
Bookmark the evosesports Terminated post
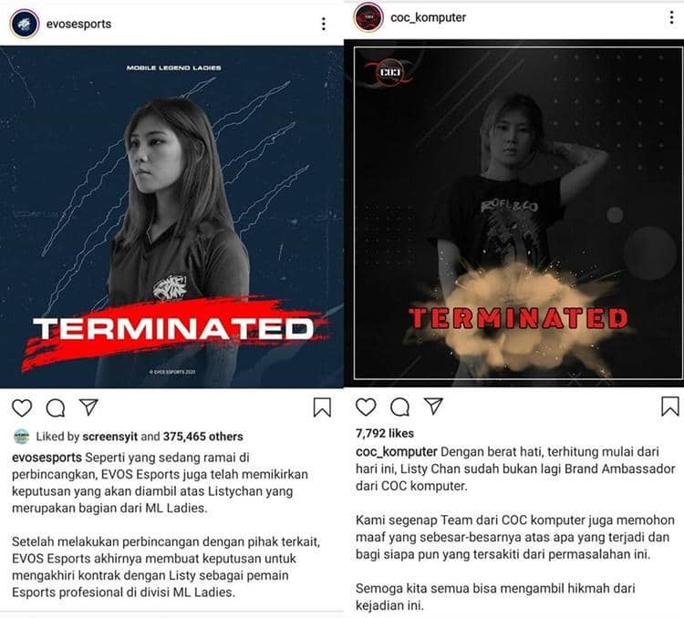tap(322, 407)
